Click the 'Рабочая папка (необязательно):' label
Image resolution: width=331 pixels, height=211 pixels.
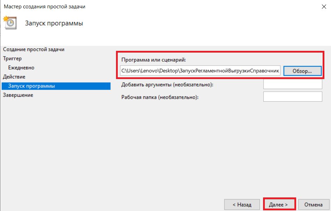[160, 97]
